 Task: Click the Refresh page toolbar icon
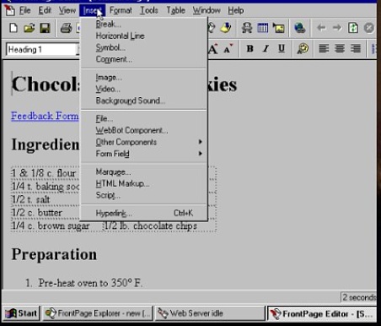pos(353,28)
